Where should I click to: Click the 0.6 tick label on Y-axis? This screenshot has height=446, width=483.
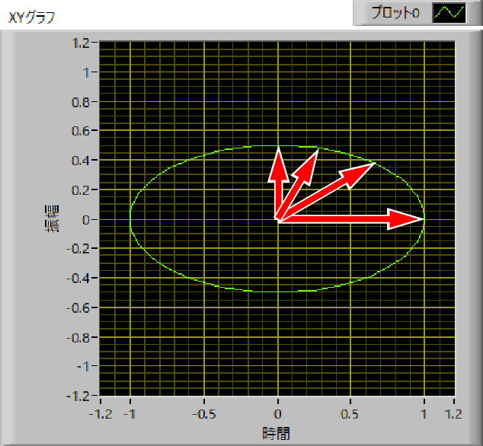tap(82, 131)
